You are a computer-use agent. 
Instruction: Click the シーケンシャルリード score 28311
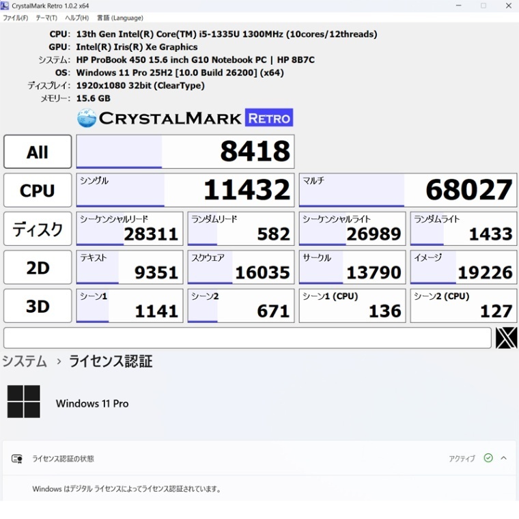130,229
